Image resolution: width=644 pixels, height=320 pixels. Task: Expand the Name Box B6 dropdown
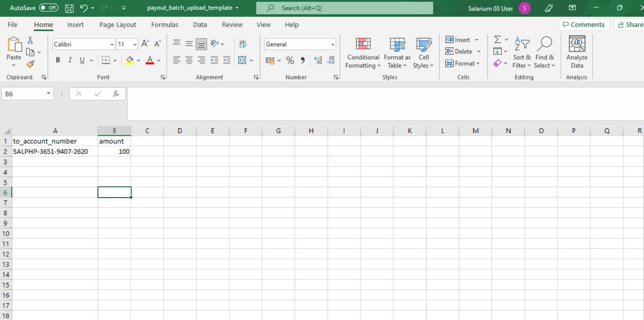click(x=49, y=94)
